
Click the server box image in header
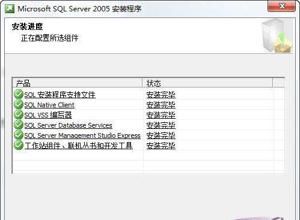click(277, 36)
